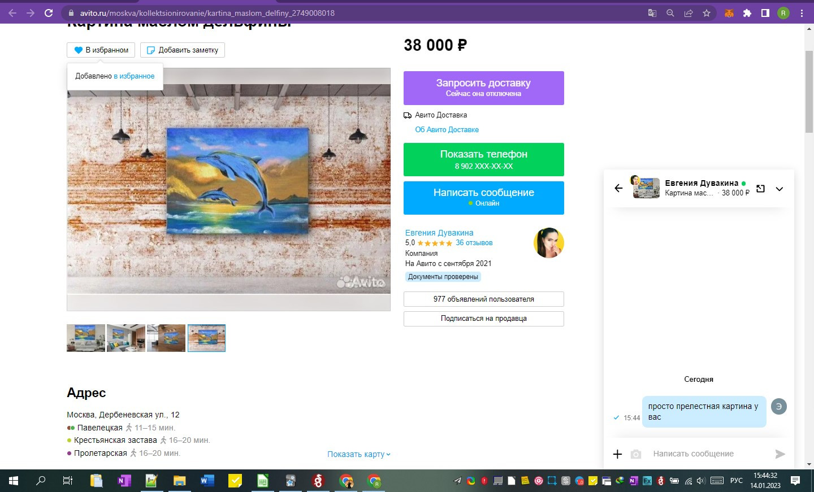Click Показать телефон button
This screenshot has width=814, height=492.
(484, 159)
